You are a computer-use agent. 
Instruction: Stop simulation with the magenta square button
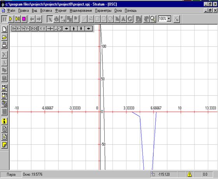pos(24,19)
